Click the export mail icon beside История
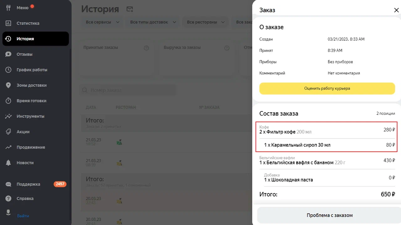 130,9
